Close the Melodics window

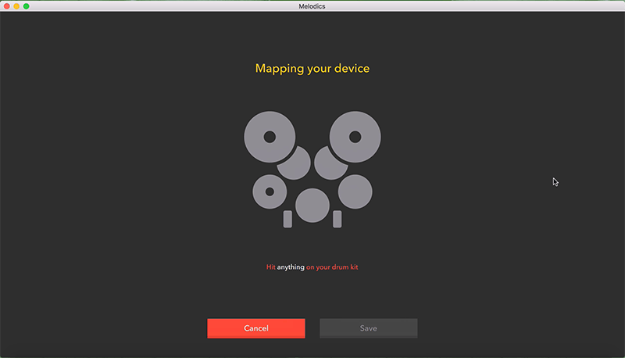(x=7, y=6)
